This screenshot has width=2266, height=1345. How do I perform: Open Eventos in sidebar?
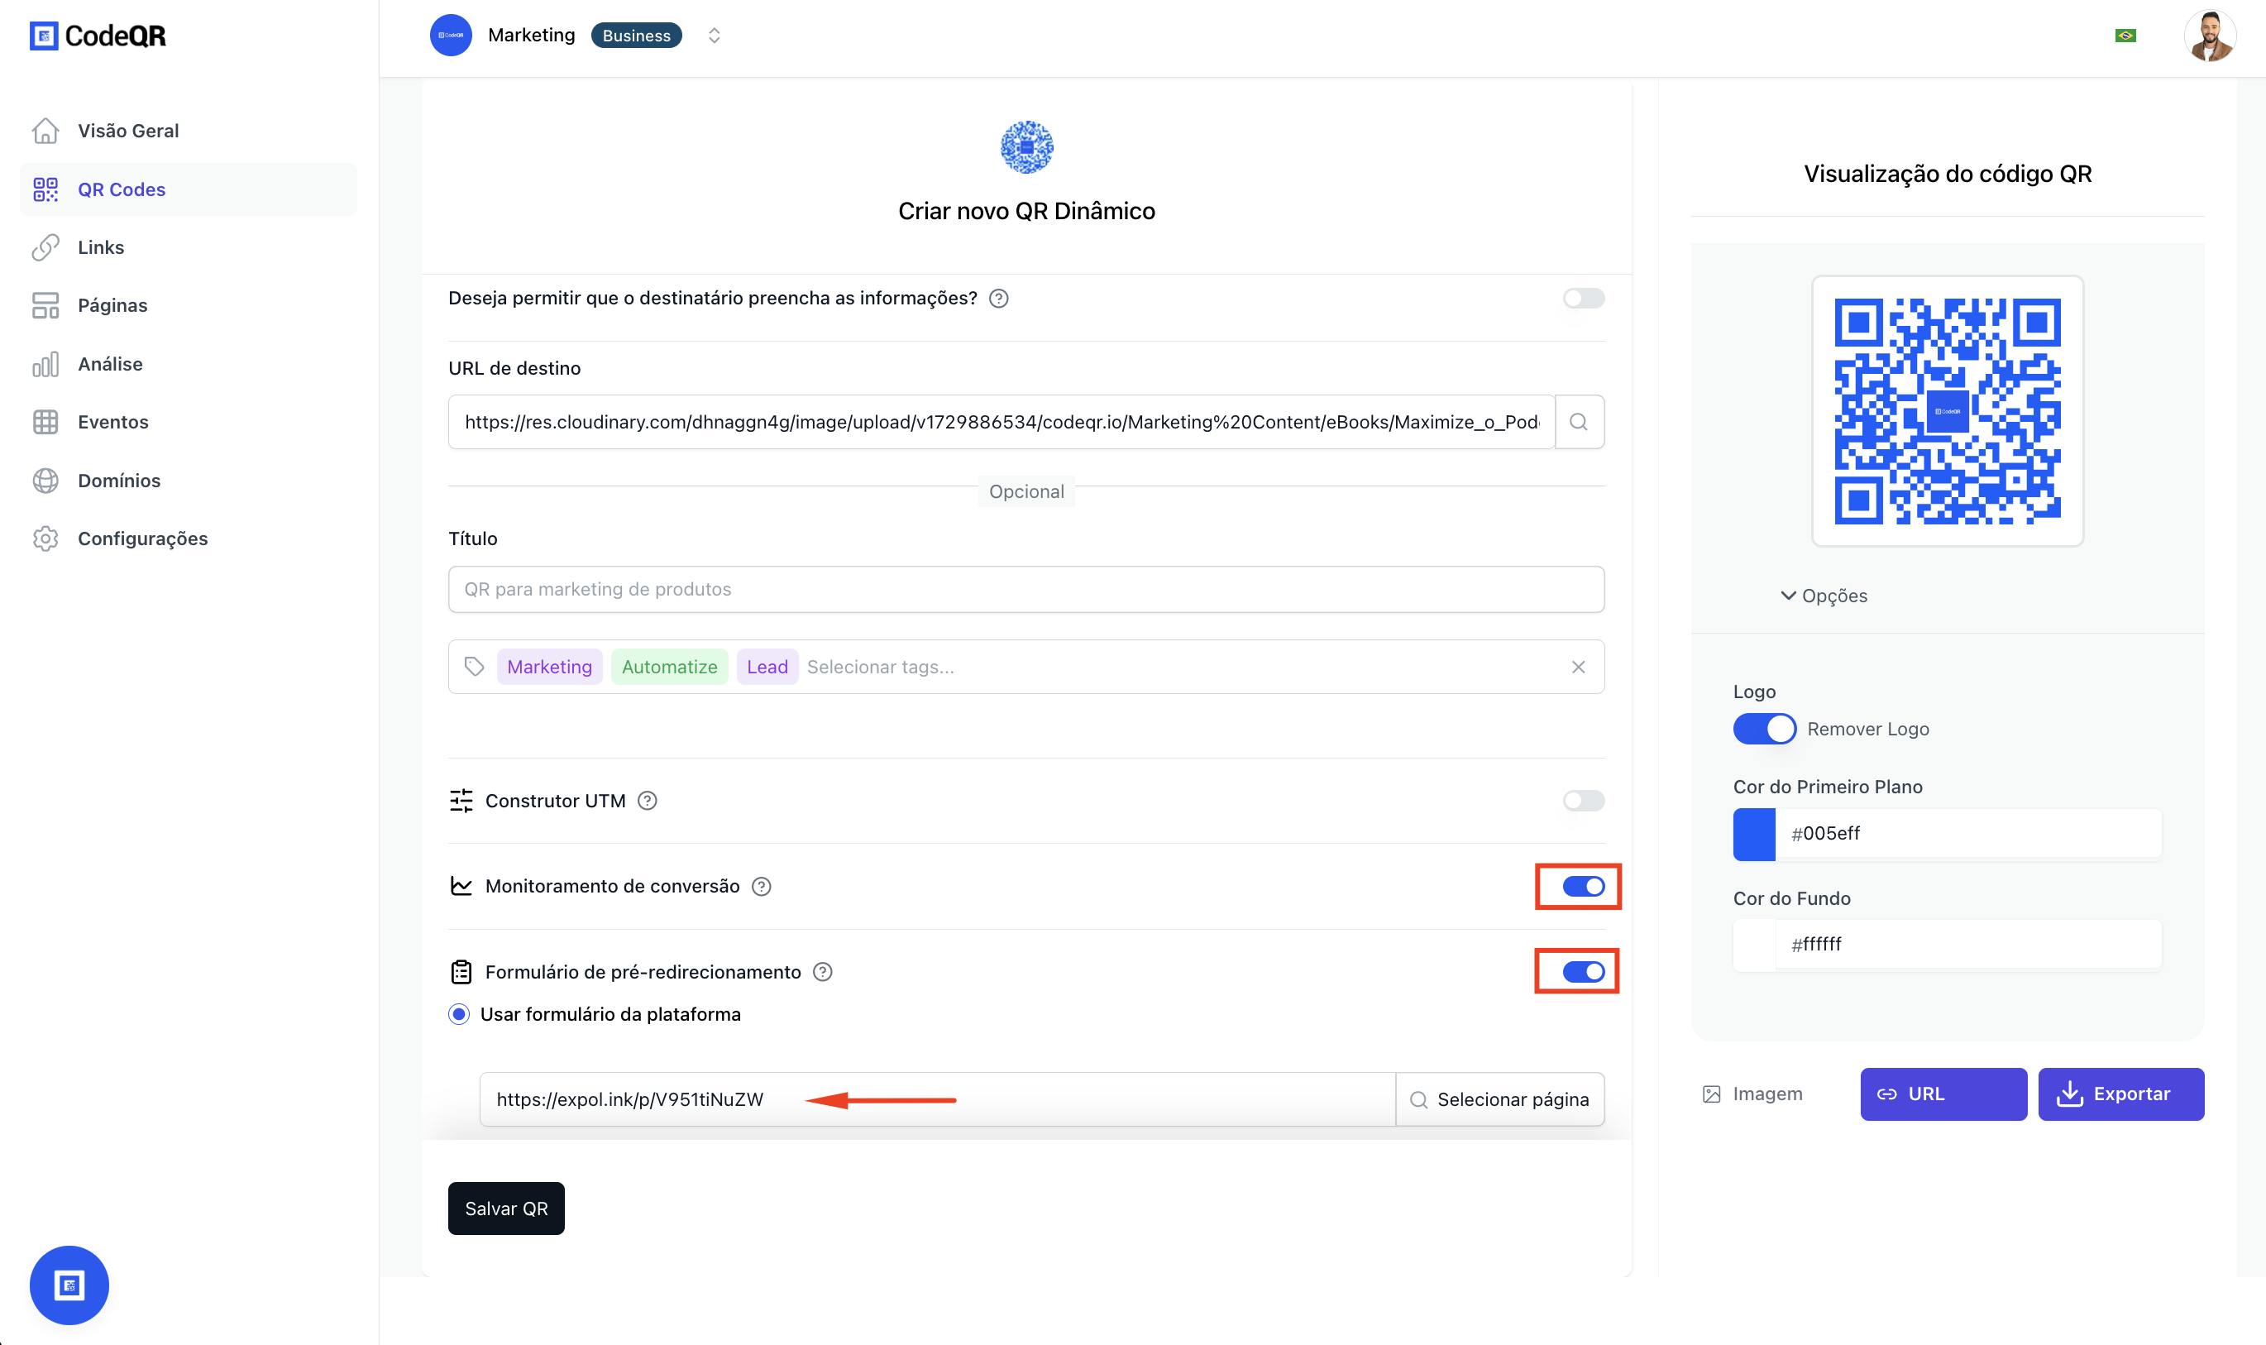click(x=188, y=421)
